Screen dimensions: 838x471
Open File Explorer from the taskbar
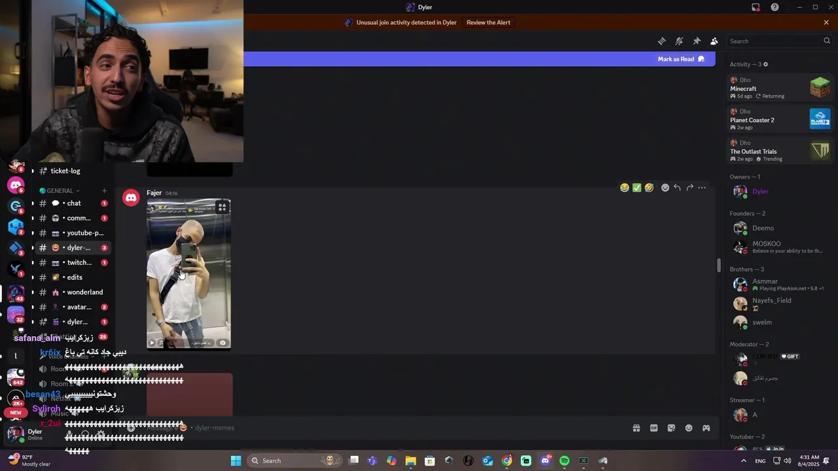(410, 461)
